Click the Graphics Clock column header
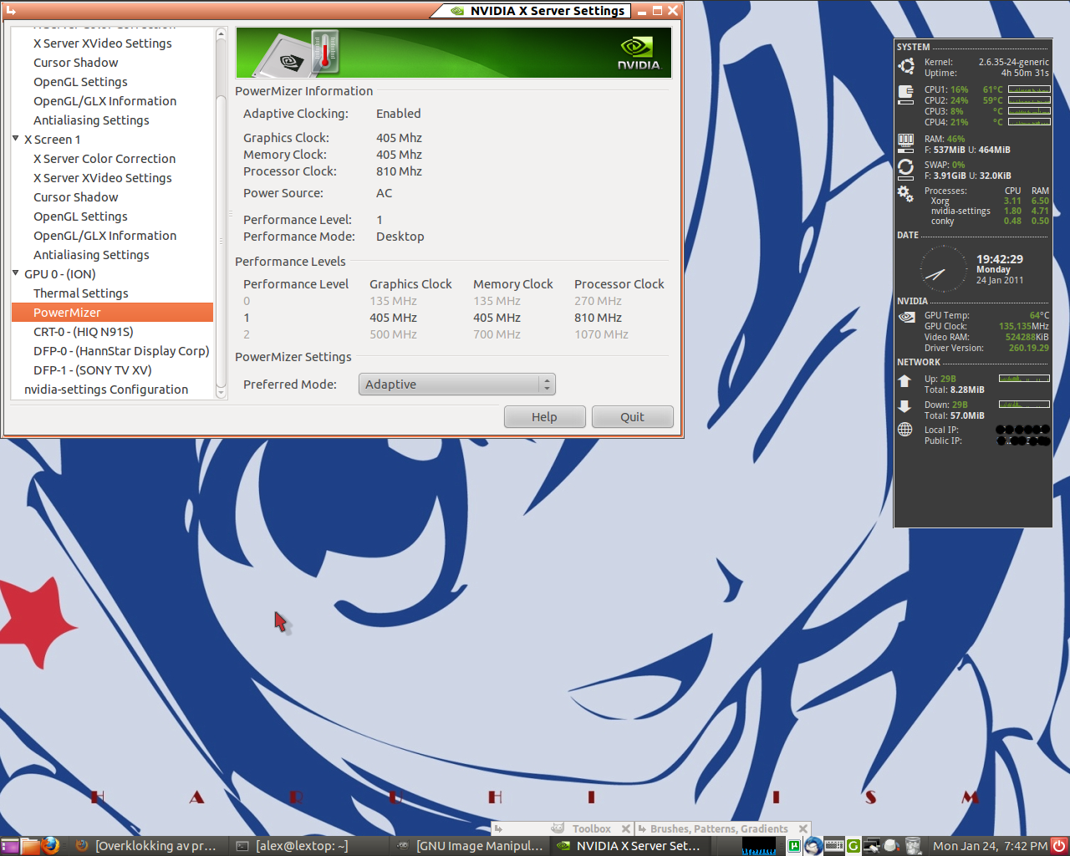This screenshot has width=1070, height=856. (410, 284)
